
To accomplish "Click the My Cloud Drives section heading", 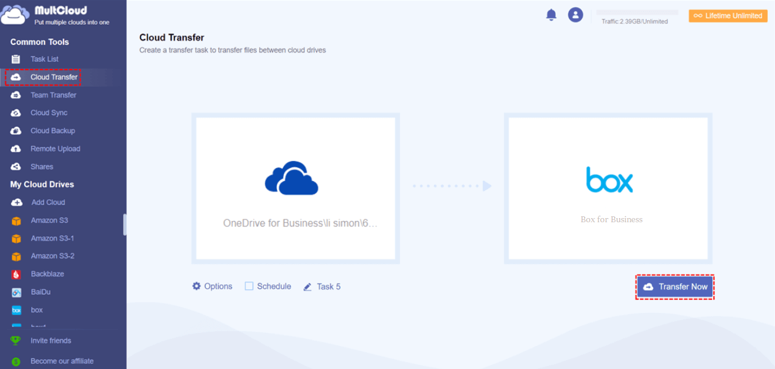I will pyautogui.click(x=42, y=185).
